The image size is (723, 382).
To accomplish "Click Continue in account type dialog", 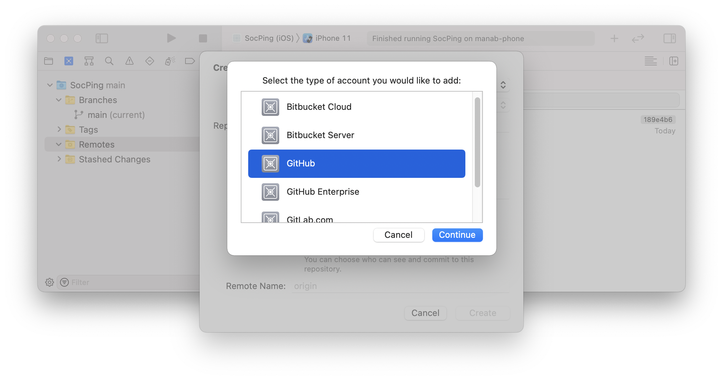I will click(x=457, y=235).
